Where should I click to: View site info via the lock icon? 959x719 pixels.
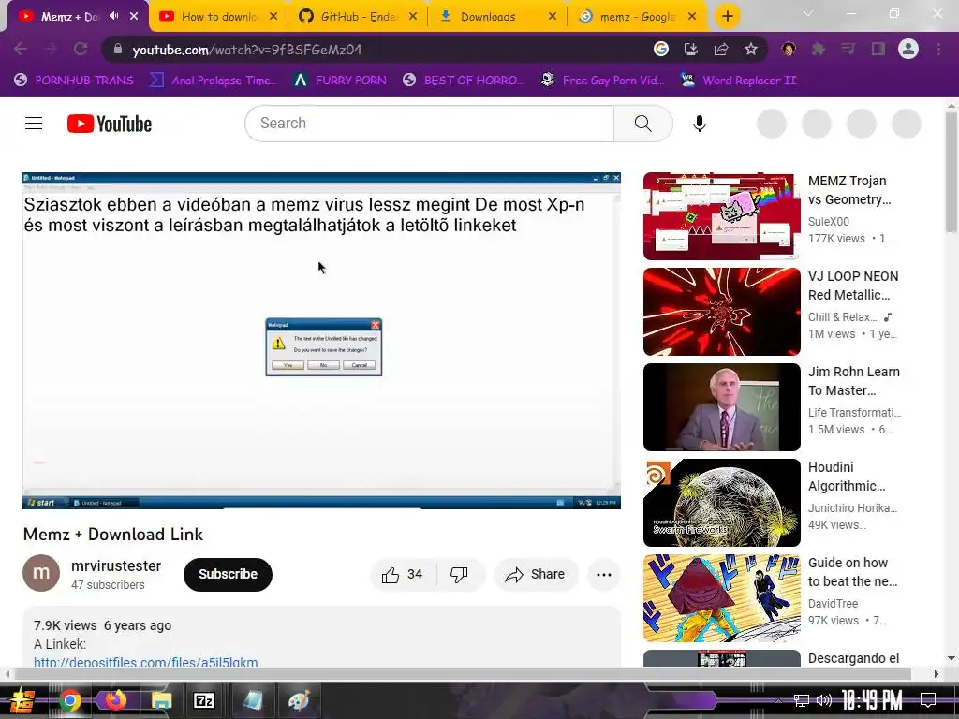pyautogui.click(x=118, y=49)
